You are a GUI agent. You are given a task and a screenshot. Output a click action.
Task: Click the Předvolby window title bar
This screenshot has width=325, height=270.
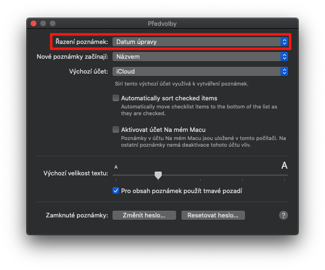coord(162,23)
